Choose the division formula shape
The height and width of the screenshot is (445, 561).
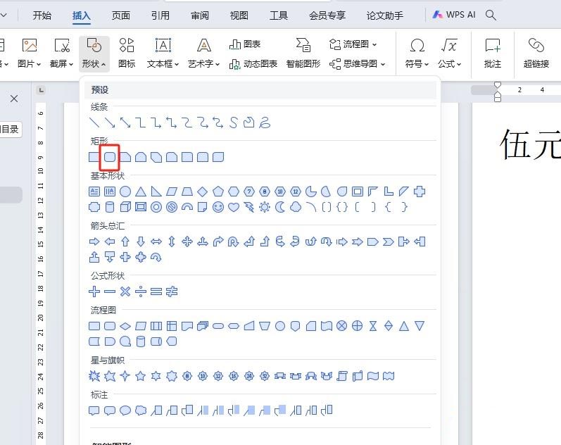pyautogui.click(x=141, y=292)
